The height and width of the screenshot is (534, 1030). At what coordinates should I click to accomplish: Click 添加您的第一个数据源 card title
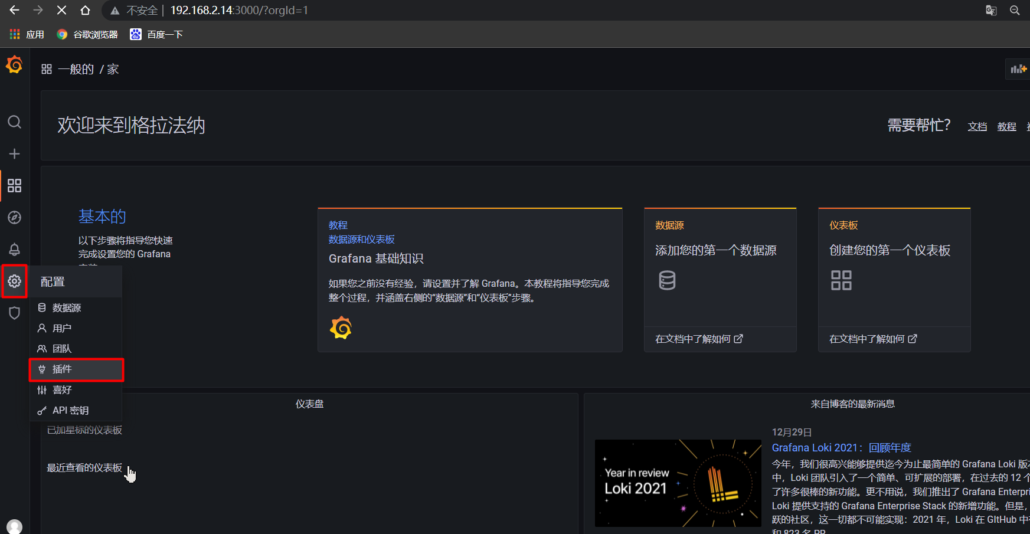point(715,250)
